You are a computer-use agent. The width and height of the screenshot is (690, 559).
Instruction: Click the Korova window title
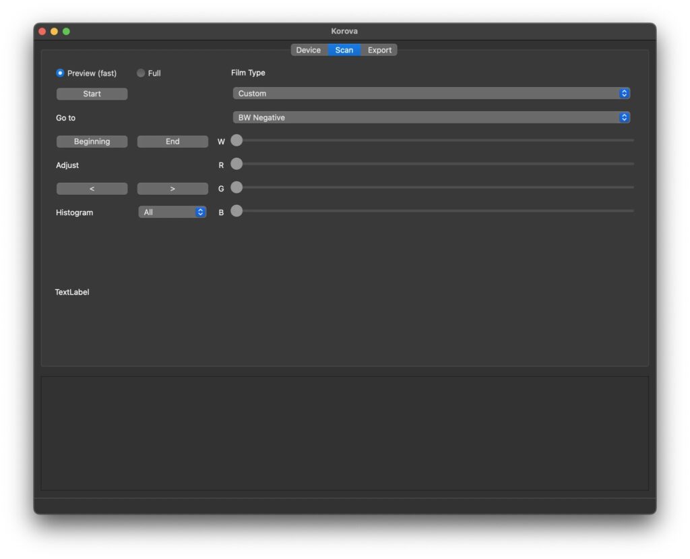point(344,31)
